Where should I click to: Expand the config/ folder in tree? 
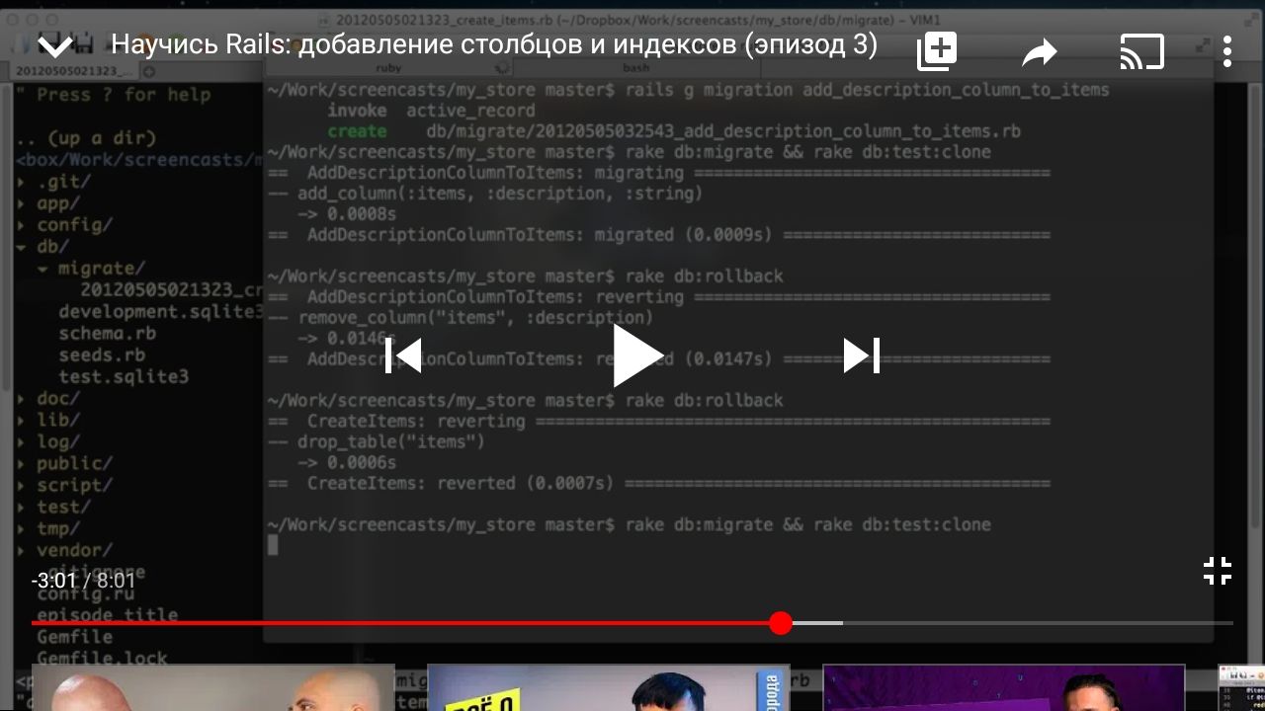65,225
